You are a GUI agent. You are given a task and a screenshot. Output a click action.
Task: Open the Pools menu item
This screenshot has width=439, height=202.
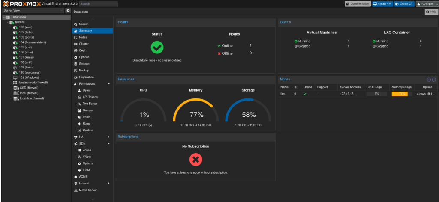[93, 117]
